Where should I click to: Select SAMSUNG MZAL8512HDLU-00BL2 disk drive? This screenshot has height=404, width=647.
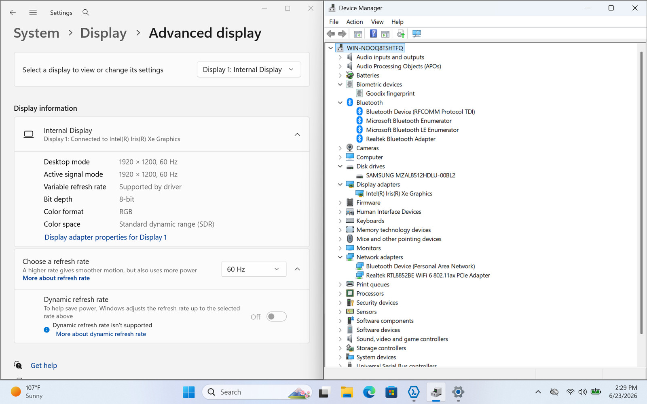tap(410, 175)
